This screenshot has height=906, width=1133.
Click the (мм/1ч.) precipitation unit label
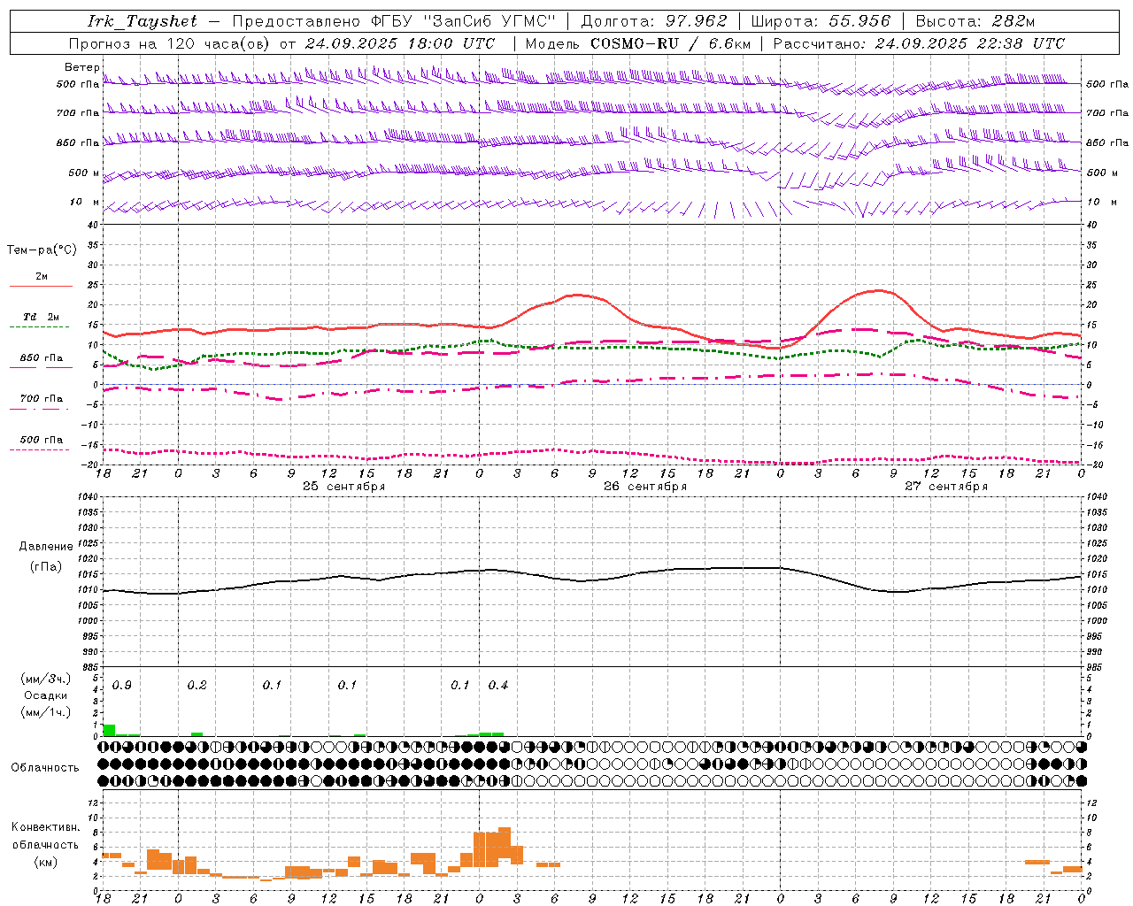pyautogui.click(x=46, y=712)
